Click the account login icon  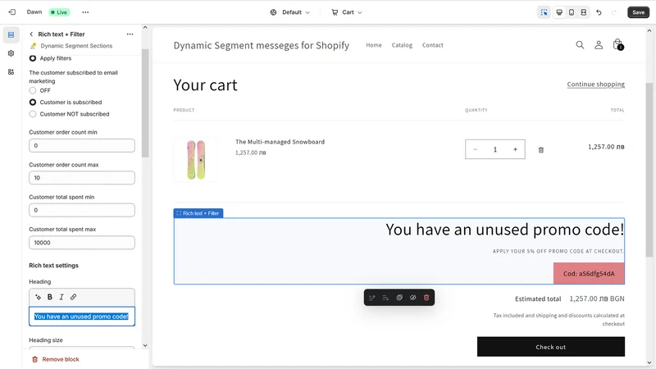point(599,45)
